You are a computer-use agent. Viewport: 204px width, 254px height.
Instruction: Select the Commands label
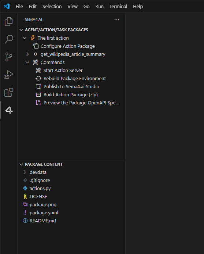pyautogui.click(x=53, y=62)
